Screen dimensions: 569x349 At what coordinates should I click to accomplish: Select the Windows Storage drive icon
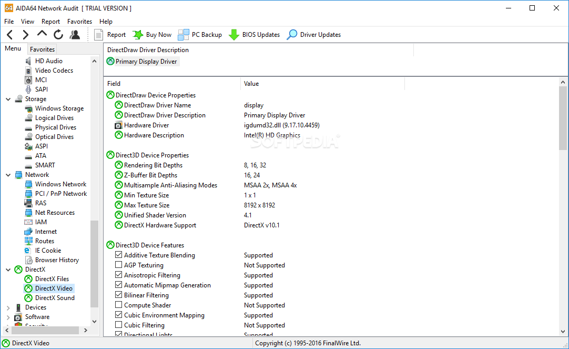click(28, 108)
